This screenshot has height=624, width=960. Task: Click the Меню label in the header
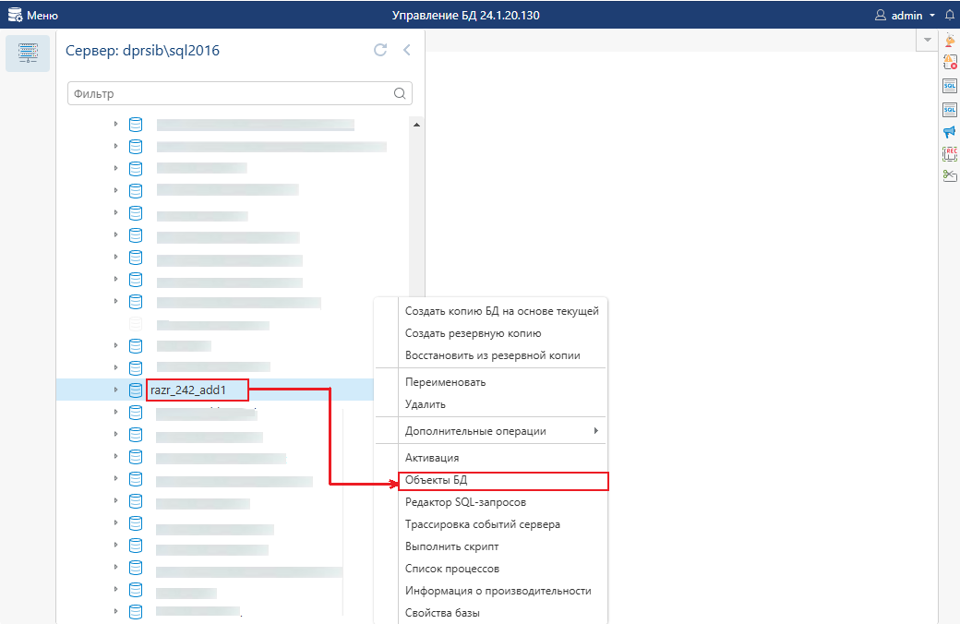coord(42,16)
